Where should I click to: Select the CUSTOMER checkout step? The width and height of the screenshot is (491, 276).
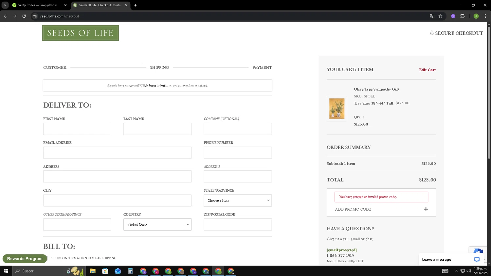(x=55, y=67)
